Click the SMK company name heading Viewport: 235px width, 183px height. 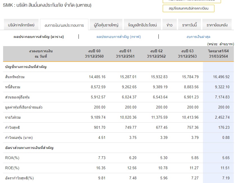47,5
